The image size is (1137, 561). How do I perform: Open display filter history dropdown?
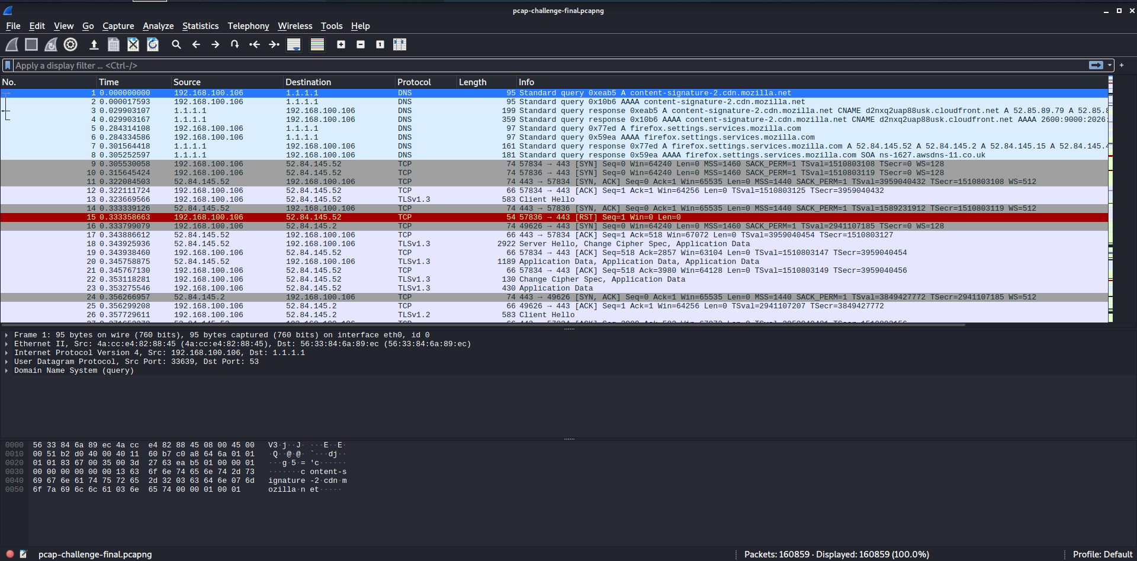(1110, 65)
